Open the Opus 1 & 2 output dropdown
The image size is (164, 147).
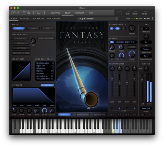146,108
